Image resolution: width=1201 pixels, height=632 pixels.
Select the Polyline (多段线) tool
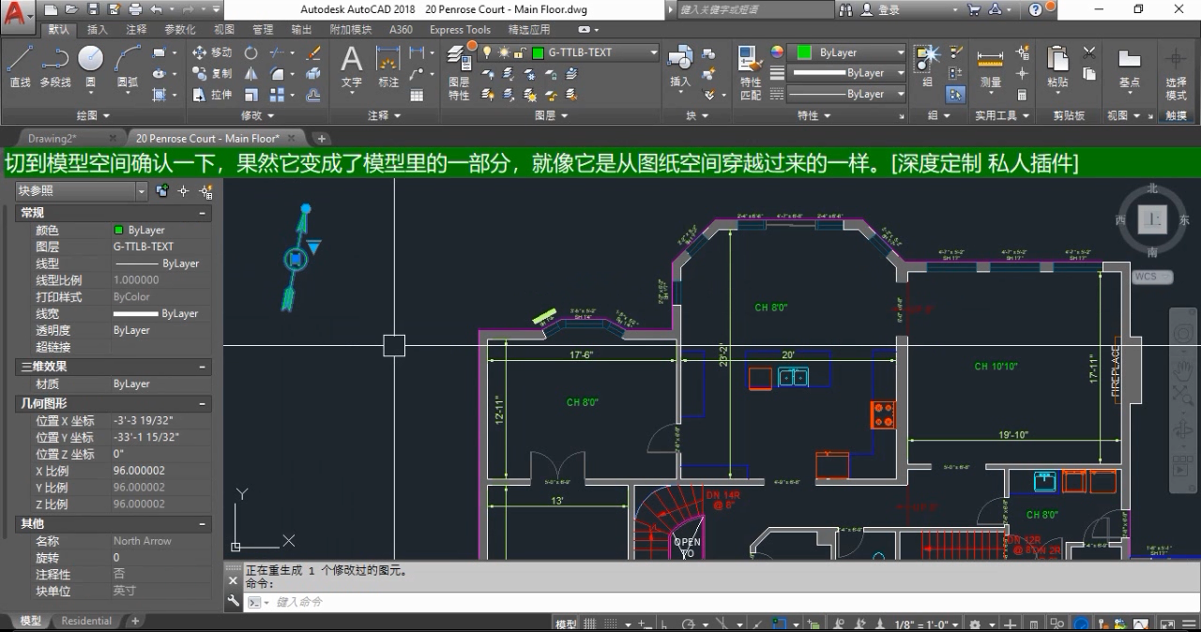[x=55, y=66]
